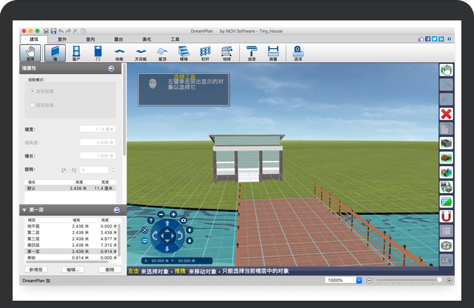The image size is (474, 308).
Task: Click the red X delete icon in sidebar
Action: click(x=446, y=114)
